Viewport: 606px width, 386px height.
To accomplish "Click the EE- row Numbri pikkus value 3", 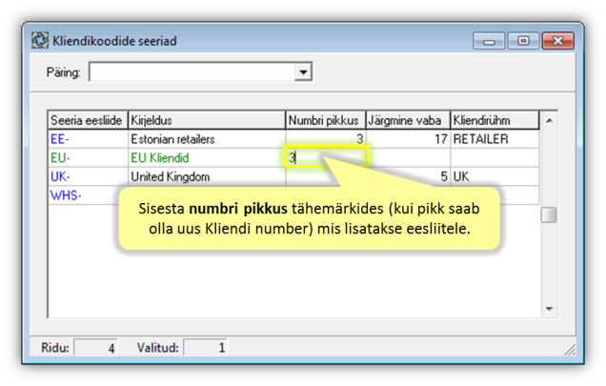I will 326,139.
